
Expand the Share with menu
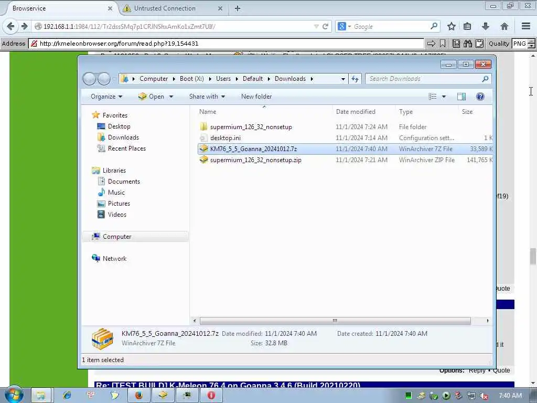207,97
